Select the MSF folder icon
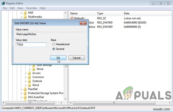The height and width of the screenshot is (112, 173). [x=25, y=13]
